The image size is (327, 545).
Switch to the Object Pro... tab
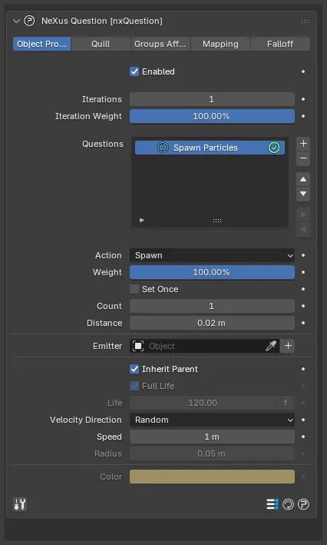point(41,44)
